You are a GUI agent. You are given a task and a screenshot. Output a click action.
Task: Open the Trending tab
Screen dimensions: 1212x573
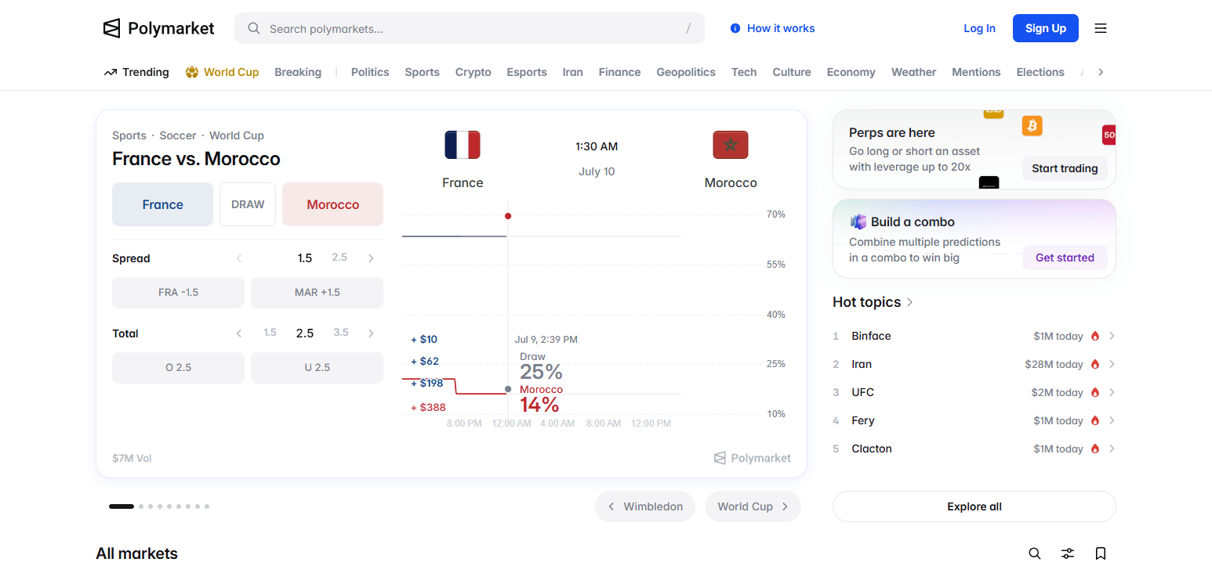tap(136, 72)
